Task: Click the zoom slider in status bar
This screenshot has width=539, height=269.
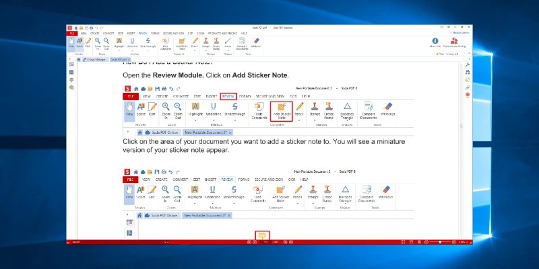Action: (x=440, y=242)
